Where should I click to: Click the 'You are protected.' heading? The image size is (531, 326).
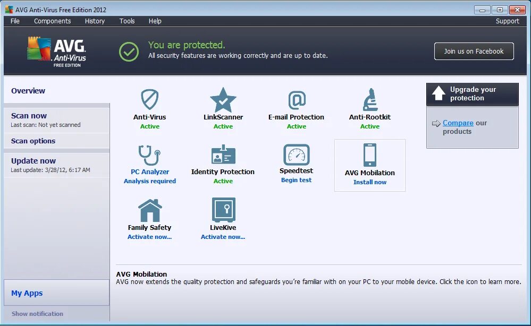click(x=187, y=45)
